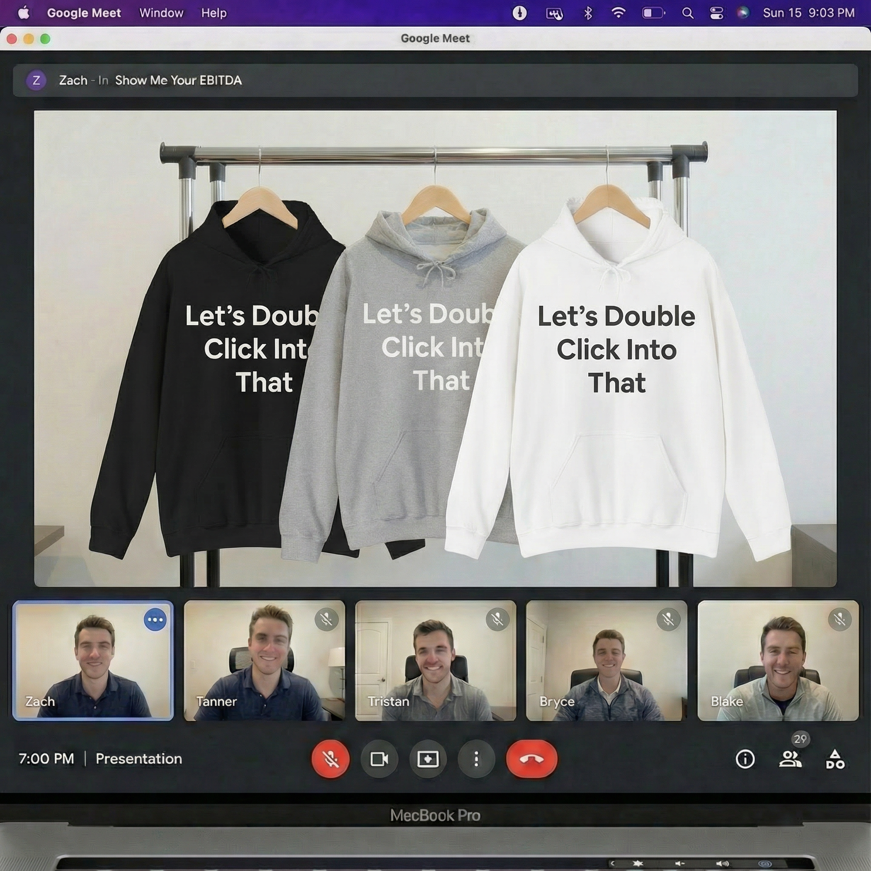Open the activities shapes icon

[835, 759]
